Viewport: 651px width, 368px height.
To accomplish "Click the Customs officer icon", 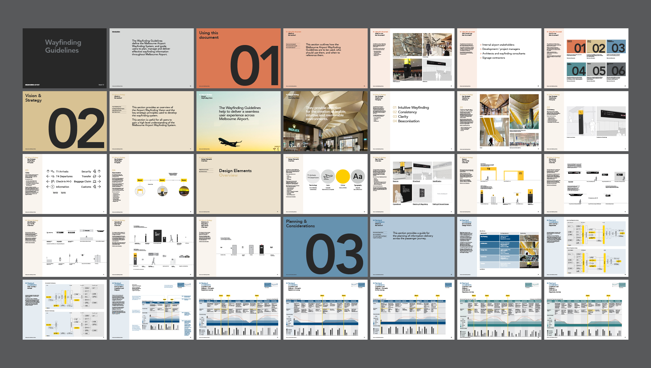I will point(94,187).
